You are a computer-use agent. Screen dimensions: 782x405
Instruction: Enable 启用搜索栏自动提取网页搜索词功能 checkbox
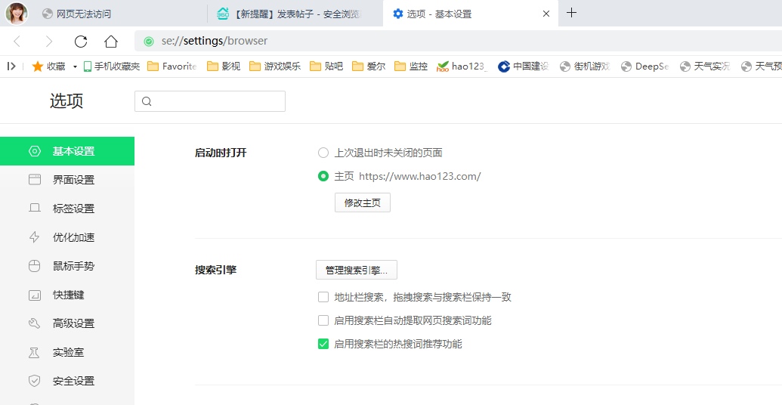(323, 320)
